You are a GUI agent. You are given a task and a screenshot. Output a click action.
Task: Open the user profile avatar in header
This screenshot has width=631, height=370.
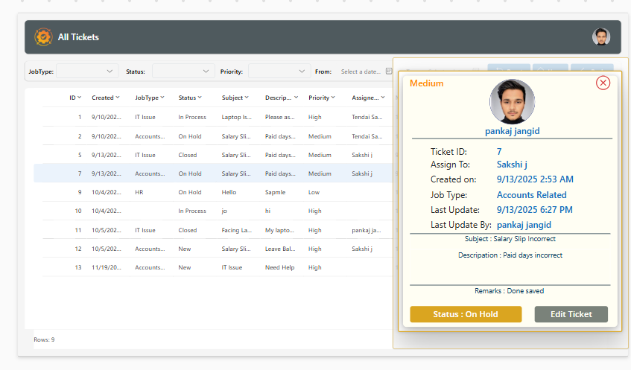(600, 37)
